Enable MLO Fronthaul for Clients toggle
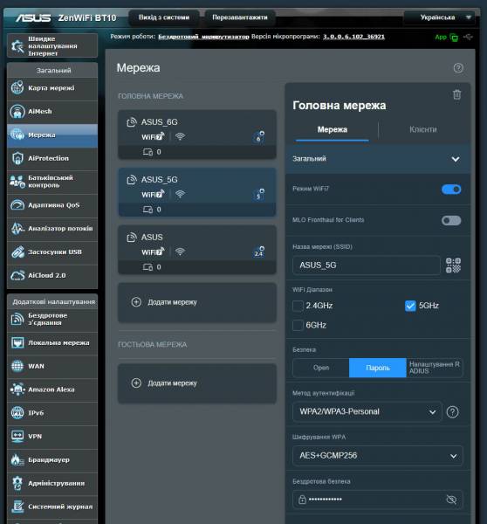The width and height of the screenshot is (487, 524). [451, 221]
